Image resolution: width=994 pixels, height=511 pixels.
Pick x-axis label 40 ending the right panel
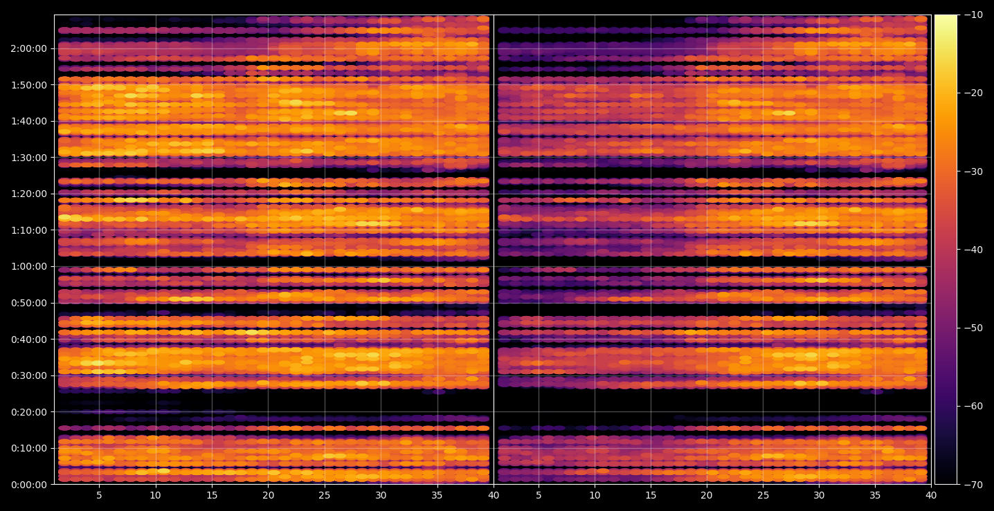(x=931, y=496)
